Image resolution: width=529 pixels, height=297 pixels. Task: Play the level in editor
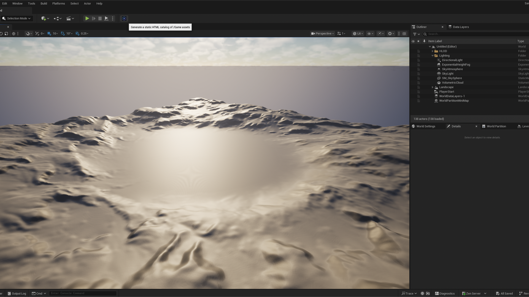(x=87, y=18)
